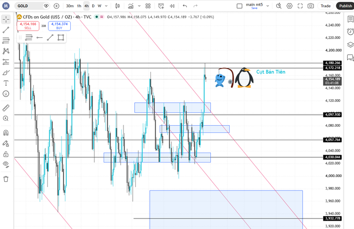Switch to the D daily timeframe
This screenshot has height=229, width=354.
(93, 6)
